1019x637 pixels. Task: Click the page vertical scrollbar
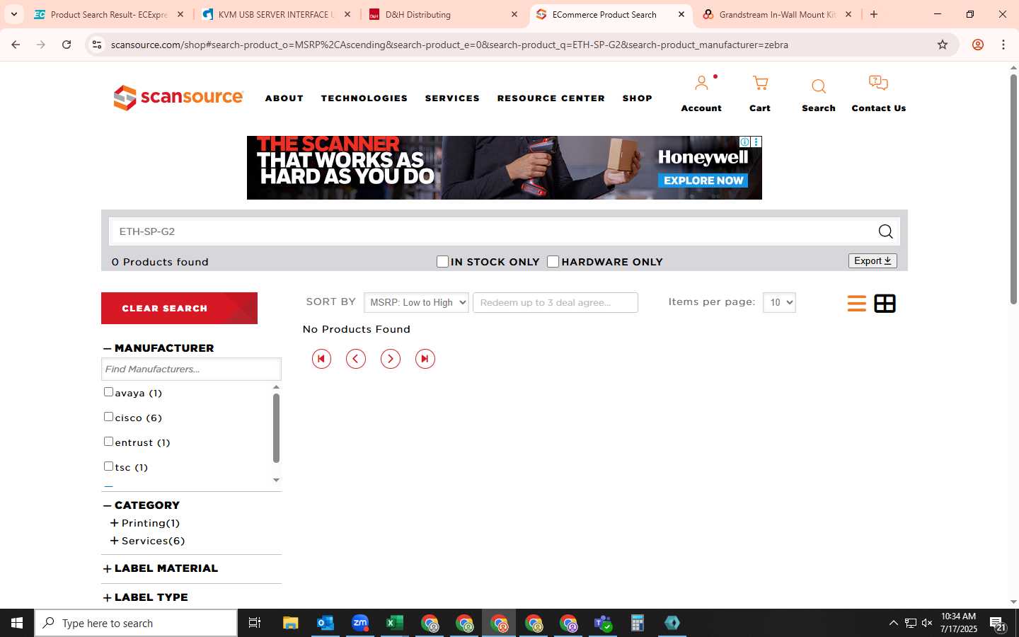[1013, 190]
